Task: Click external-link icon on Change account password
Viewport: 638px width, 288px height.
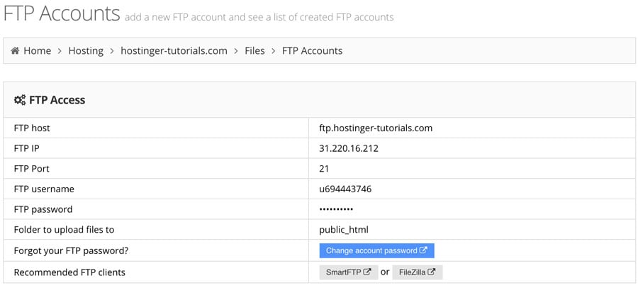Action: click(x=424, y=250)
